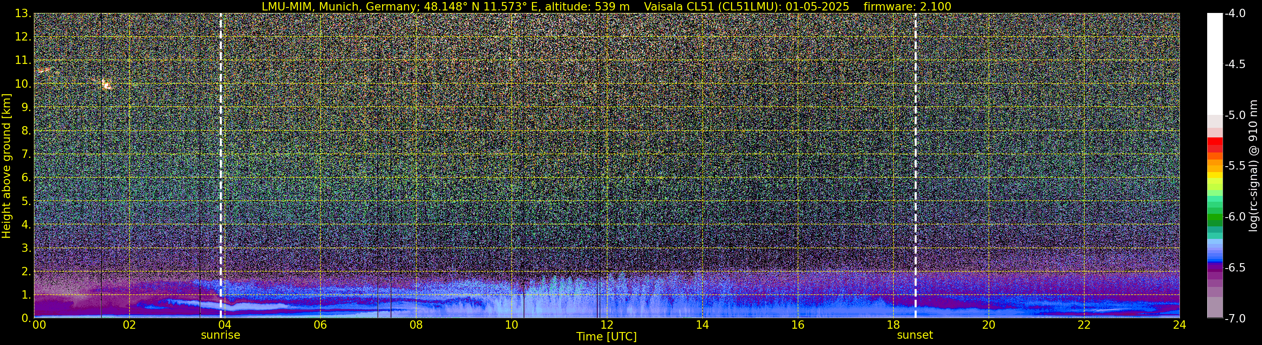Click the "-6.5" colorbar tick label
Image resolution: width=1262 pixels, height=345 pixels.
[1235, 268]
